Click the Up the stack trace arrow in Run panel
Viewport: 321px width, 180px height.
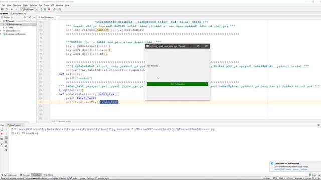6,130
